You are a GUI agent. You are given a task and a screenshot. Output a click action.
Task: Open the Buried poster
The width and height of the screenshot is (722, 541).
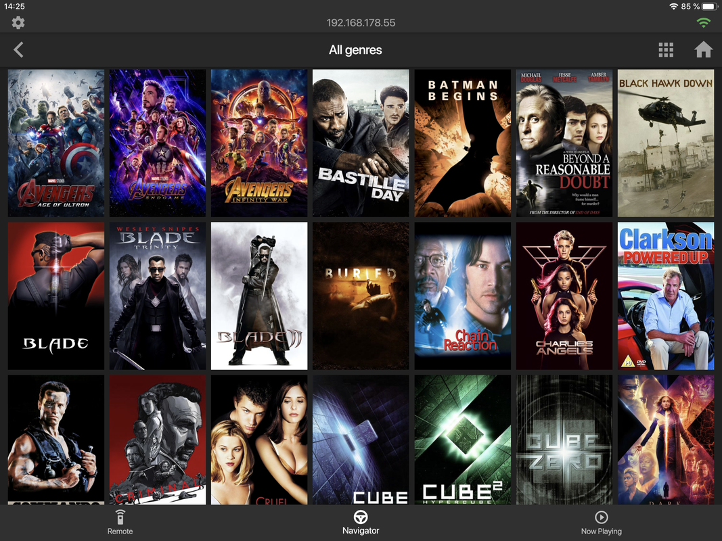(361, 296)
